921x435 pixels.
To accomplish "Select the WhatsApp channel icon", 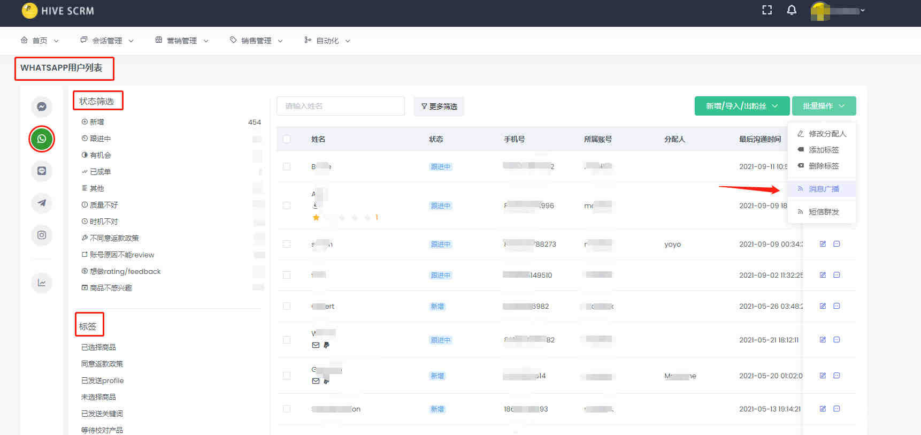I will (x=42, y=139).
